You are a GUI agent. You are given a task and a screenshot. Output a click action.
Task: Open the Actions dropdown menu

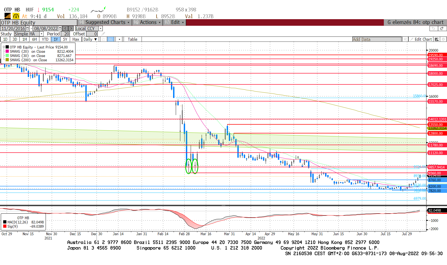[x=147, y=22]
